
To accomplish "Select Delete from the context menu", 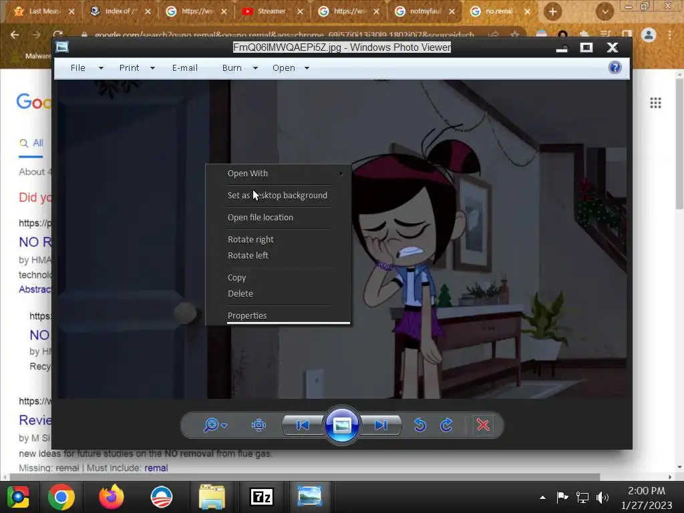I will (279, 294).
